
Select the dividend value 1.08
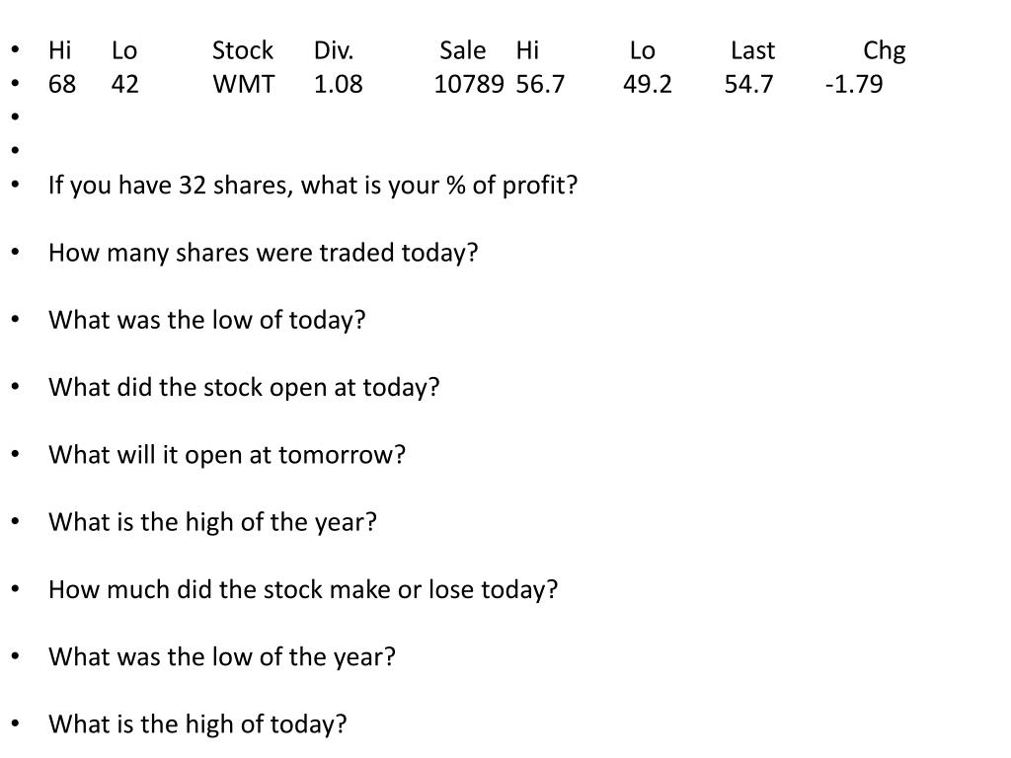[x=339, y=84]
